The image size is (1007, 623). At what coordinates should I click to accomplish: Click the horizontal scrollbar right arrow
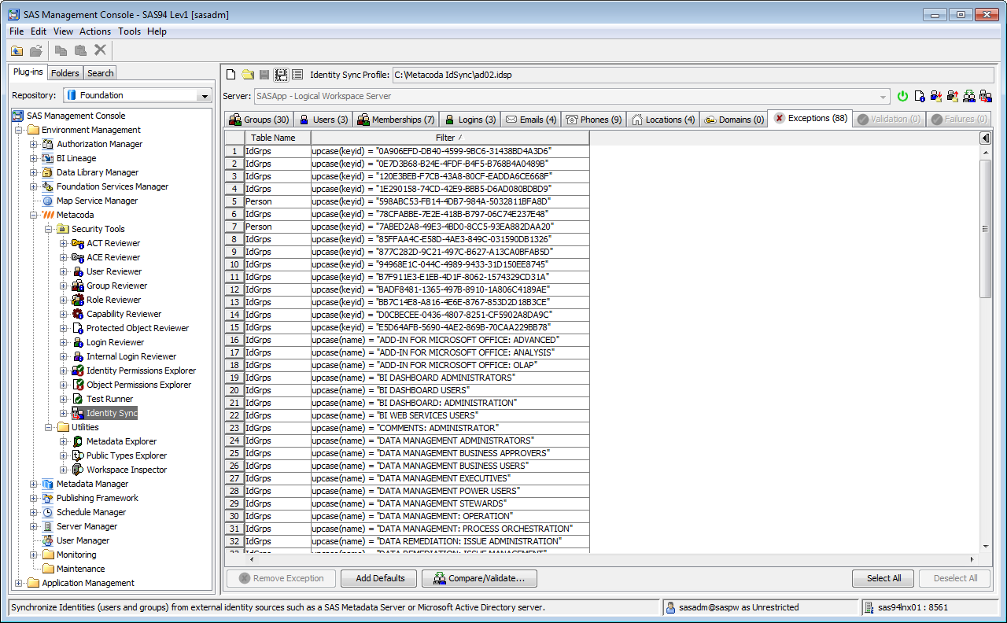(x=972, y=559)
